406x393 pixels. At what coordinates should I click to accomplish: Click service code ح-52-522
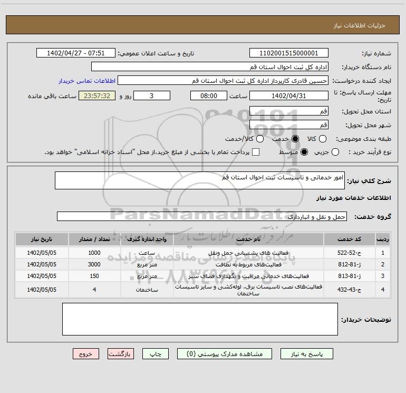click(349, 253)
